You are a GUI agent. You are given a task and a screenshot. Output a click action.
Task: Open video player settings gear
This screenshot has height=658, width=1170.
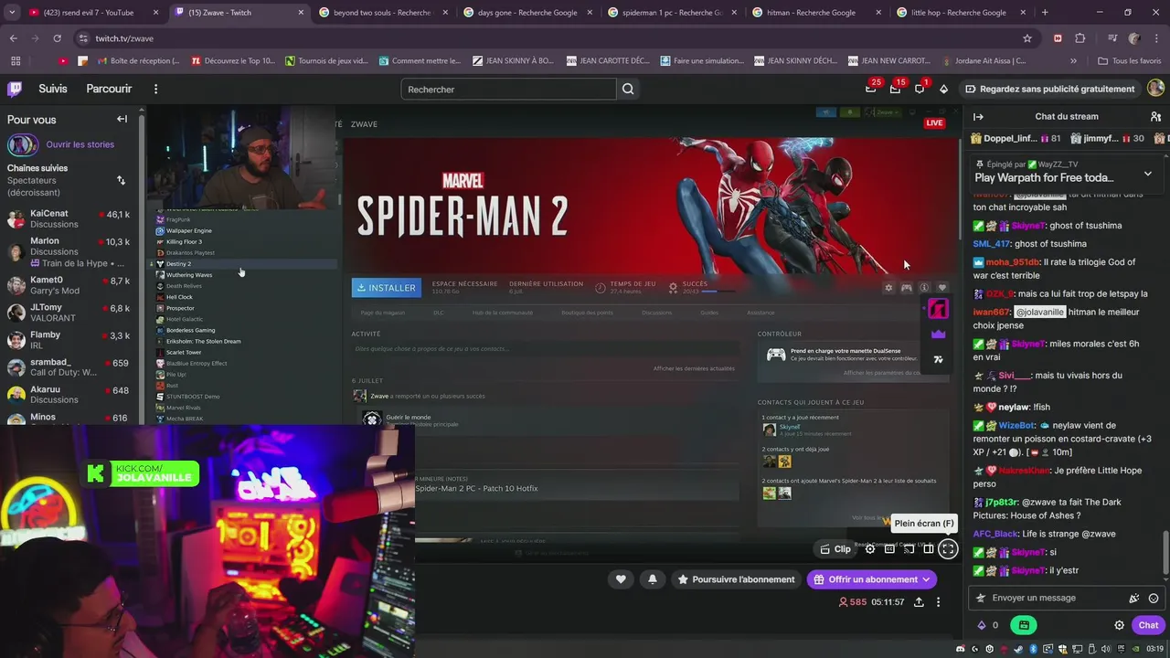(870, 549)
